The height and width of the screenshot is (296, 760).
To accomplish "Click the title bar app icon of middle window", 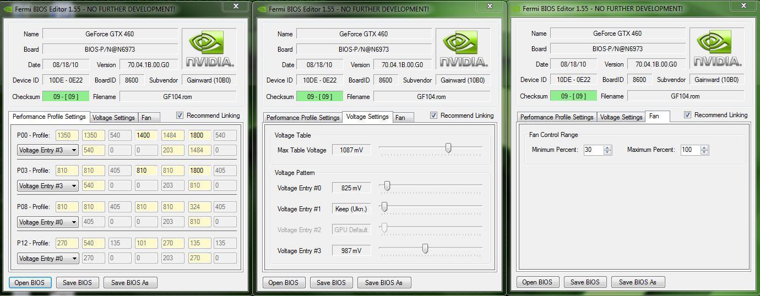I will coord(261,9).
